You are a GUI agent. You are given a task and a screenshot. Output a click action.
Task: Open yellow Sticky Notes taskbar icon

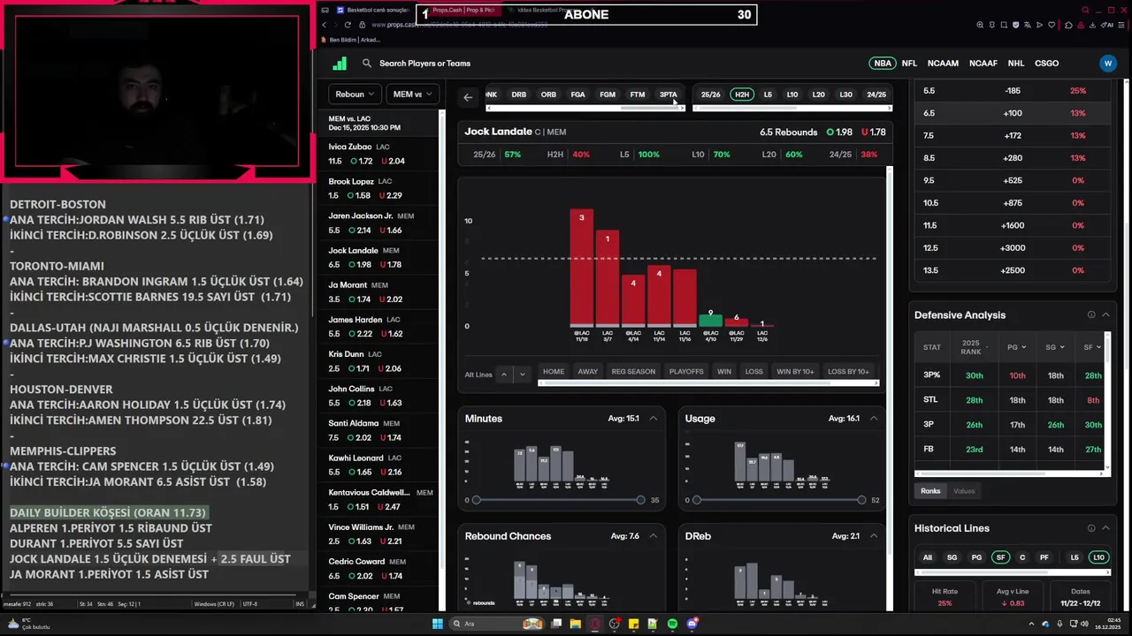click(633, 624)
